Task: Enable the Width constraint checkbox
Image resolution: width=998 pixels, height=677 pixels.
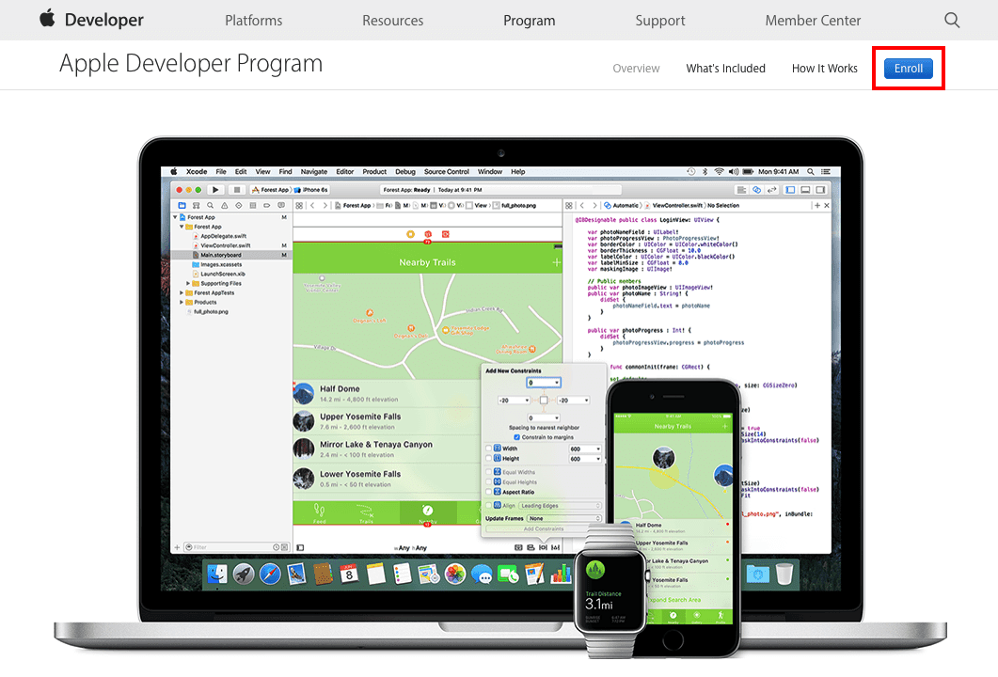Action: (488, 449)
